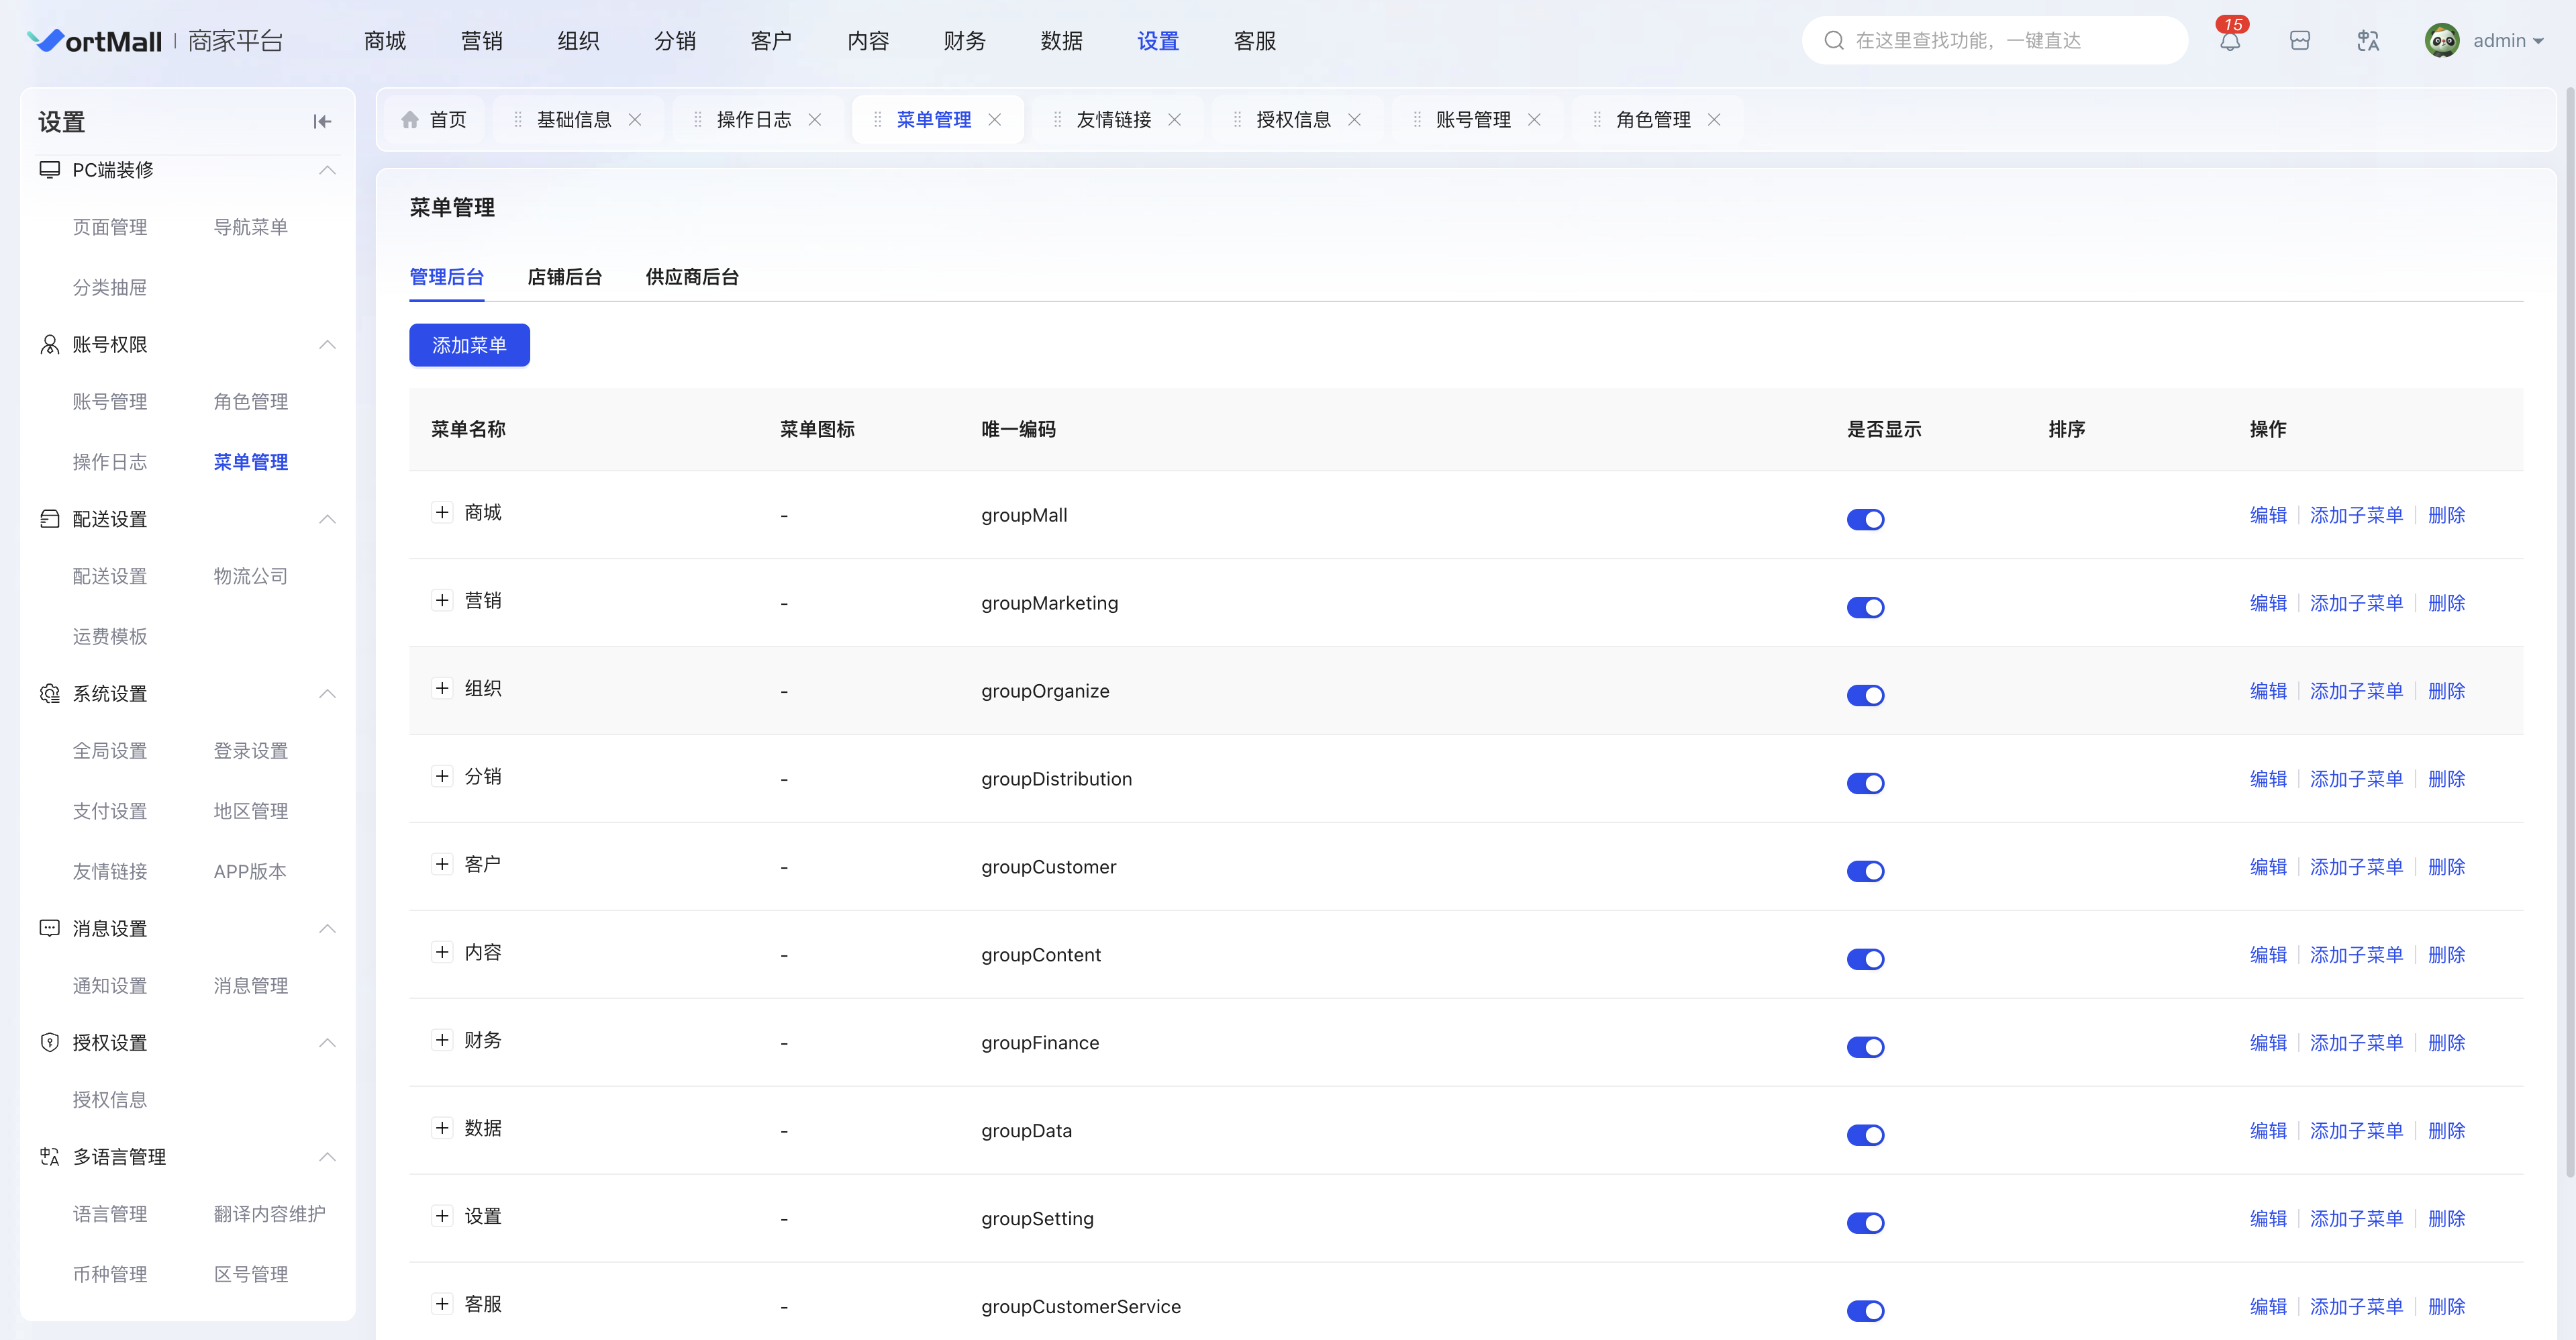
Task: Open the 财务 top navigation menu
Action: coord(964,41)
